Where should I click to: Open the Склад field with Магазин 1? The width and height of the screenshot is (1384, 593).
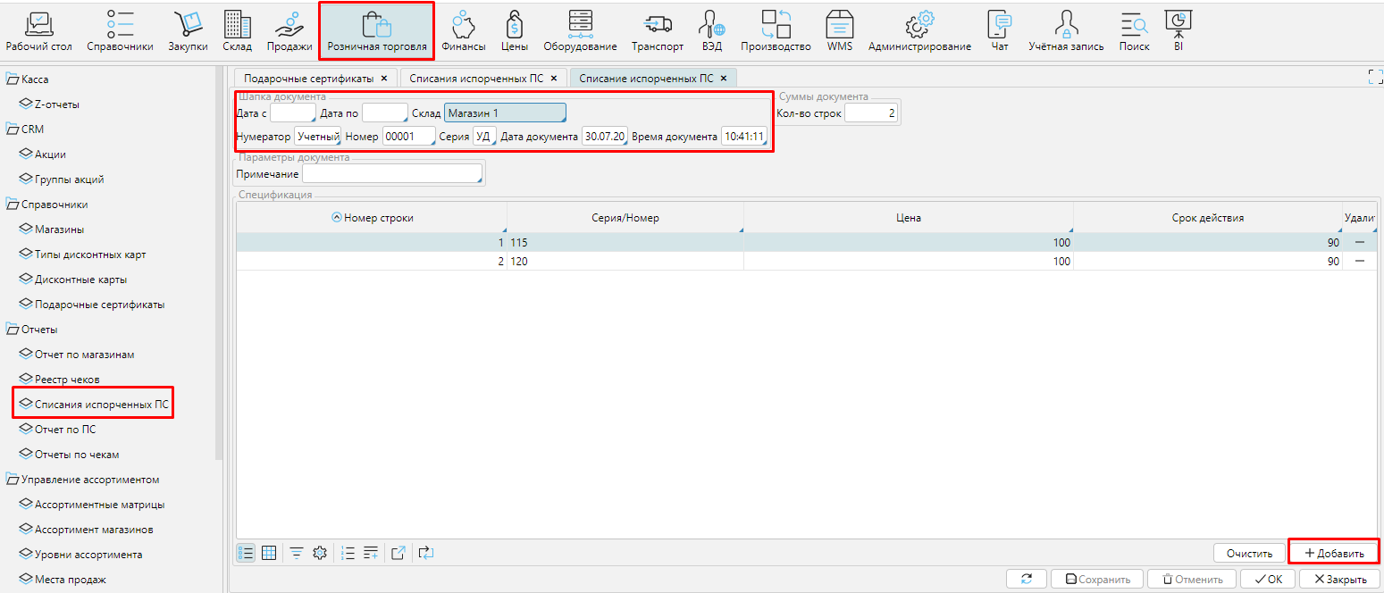pos(505,113)
